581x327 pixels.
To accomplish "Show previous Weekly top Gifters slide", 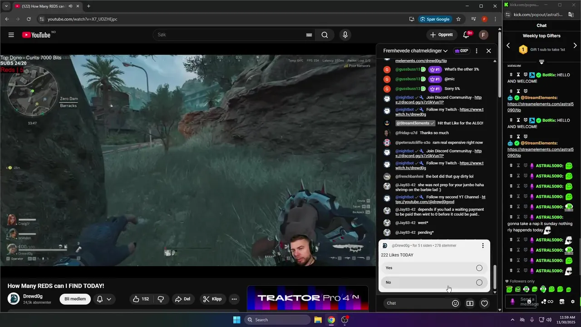I will click(x=508, y=45).
